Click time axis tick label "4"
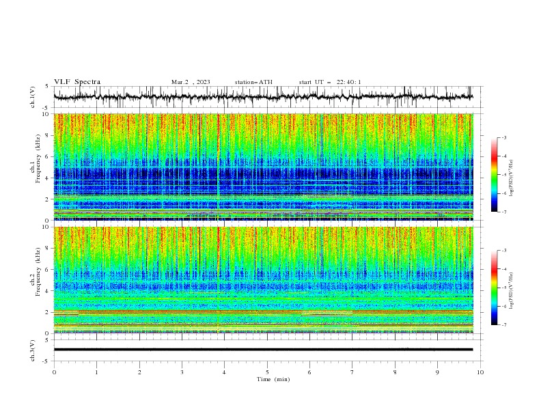The image size is (541, 418). (225, 372)
